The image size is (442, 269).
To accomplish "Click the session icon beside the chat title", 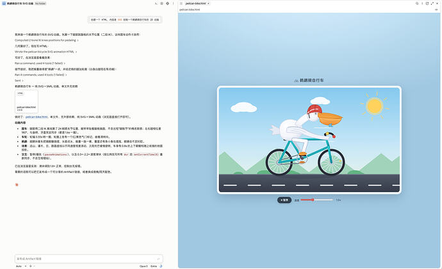I will click(4, 3).
